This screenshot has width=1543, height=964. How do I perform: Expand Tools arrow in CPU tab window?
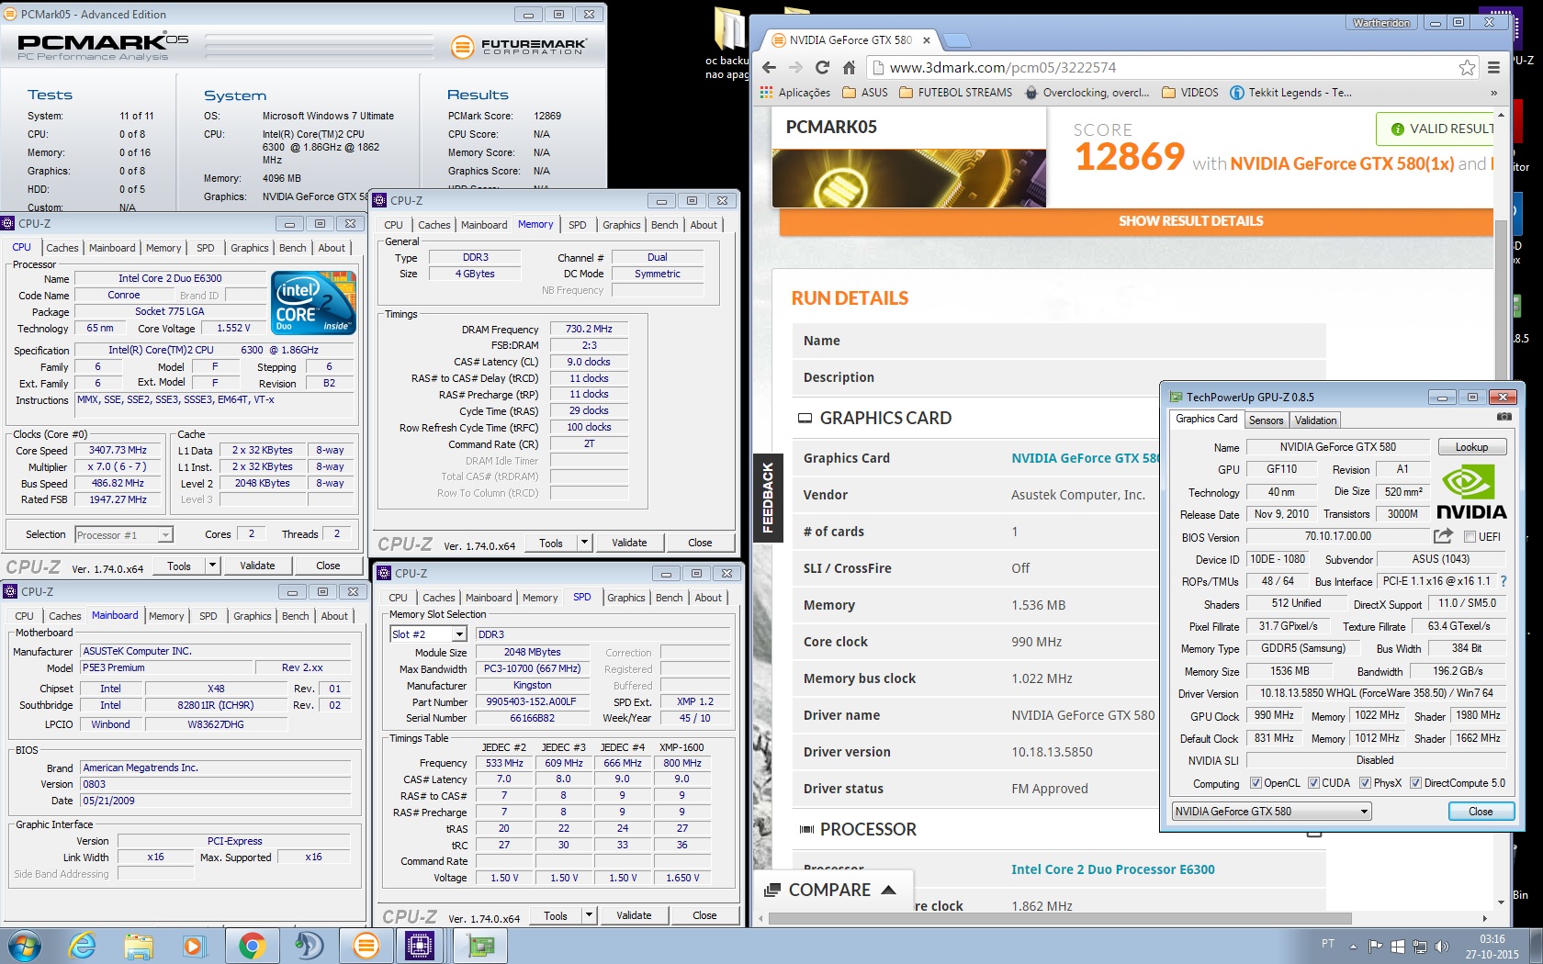[212, 566]
